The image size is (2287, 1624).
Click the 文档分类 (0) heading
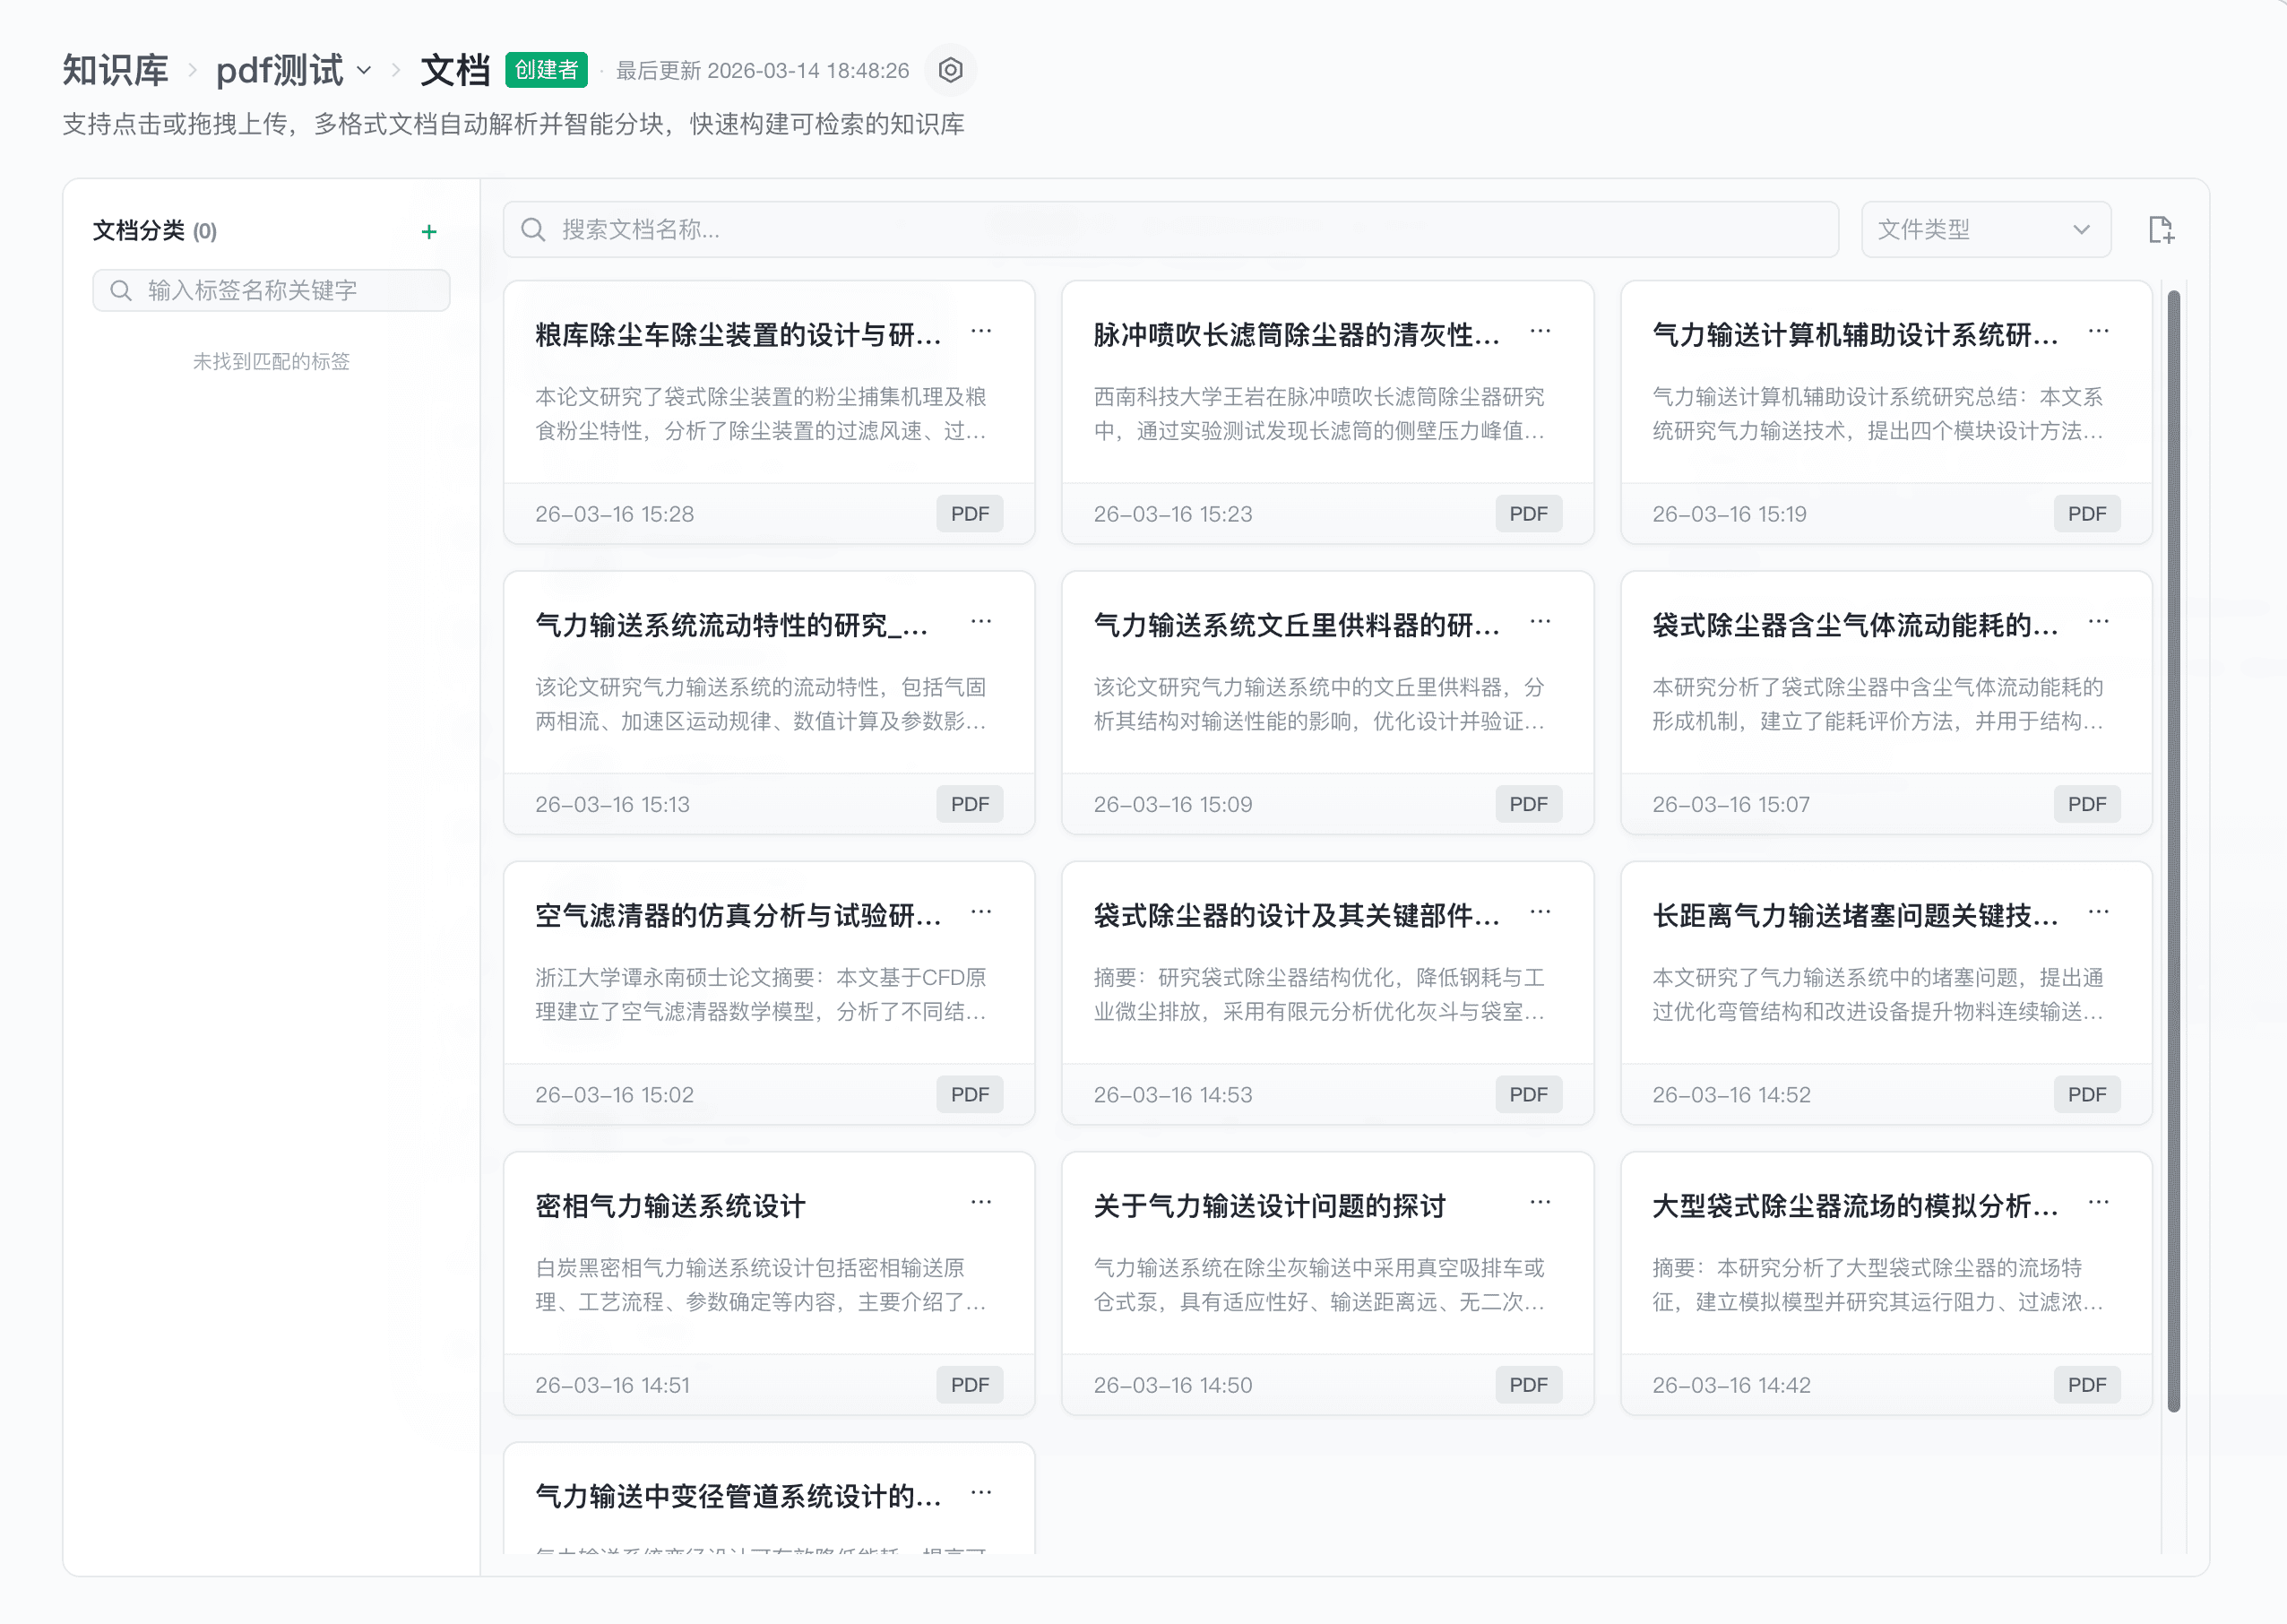pos(155,231)
